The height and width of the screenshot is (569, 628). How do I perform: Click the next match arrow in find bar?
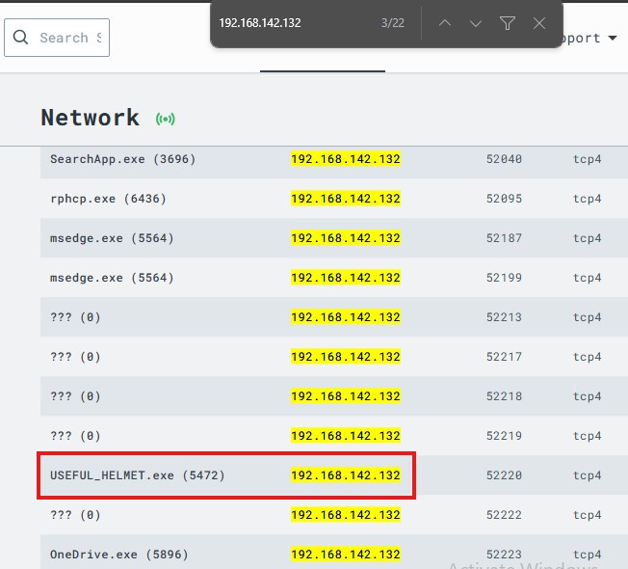476,23
